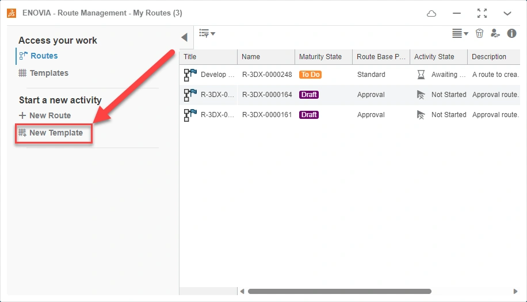Collapse the left navigation panel arrow

point(184,37)
